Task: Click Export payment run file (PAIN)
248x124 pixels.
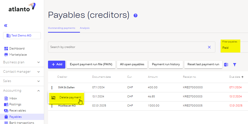Action: point(91,65)
